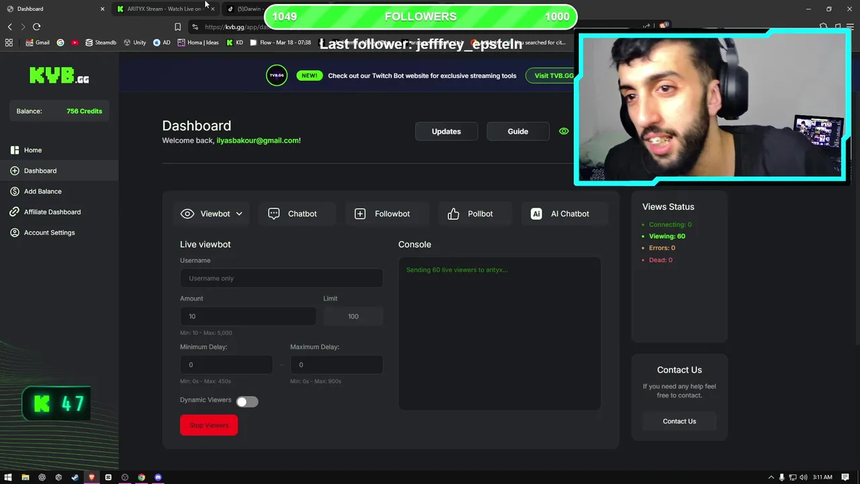
Task: Open the Windows Start button
Action: point(8,477)
